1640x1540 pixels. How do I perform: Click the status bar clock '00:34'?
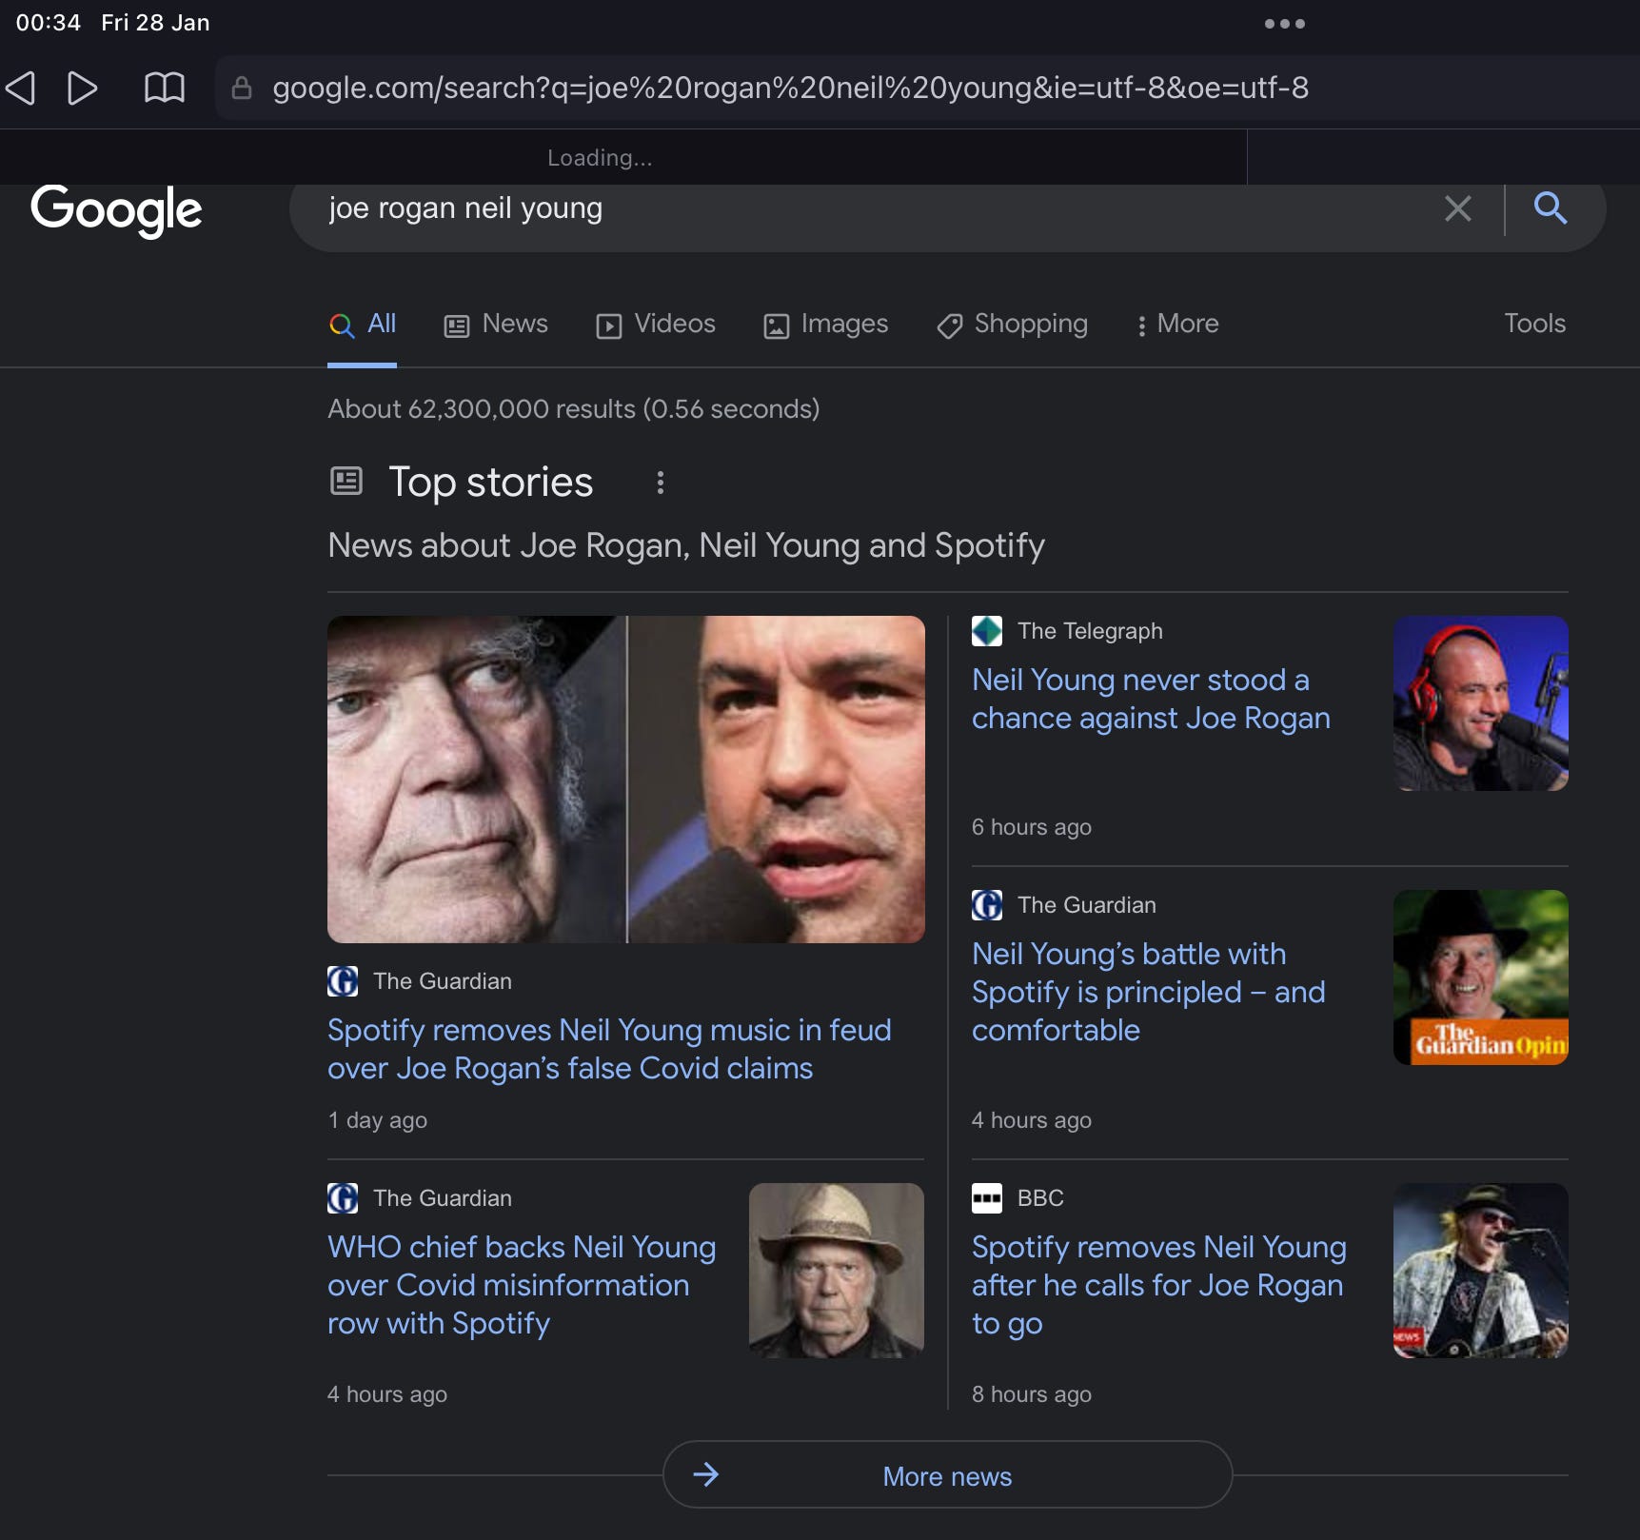(49, 23)
